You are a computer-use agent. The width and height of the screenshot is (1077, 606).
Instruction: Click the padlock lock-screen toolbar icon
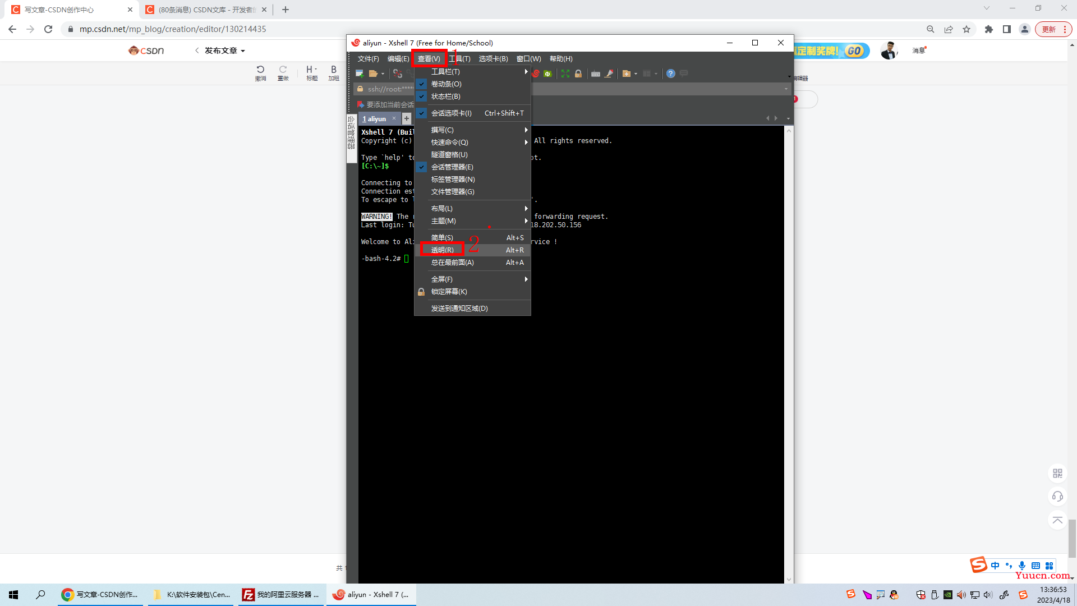[578, 74]
